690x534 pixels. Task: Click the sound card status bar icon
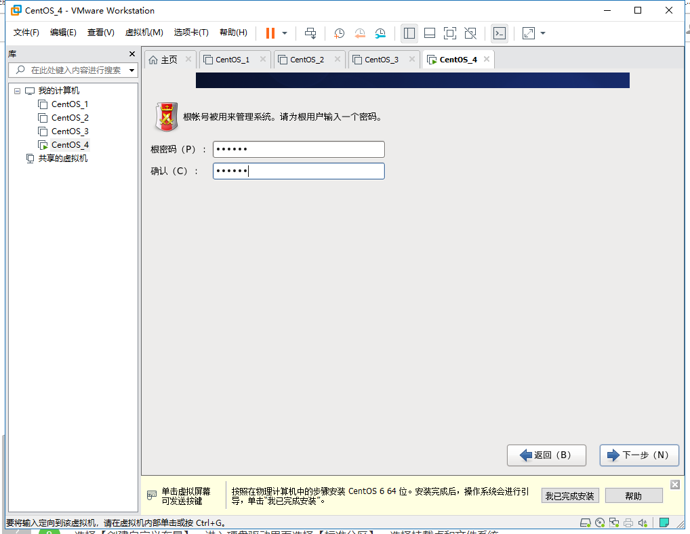[x=643, y=522]
